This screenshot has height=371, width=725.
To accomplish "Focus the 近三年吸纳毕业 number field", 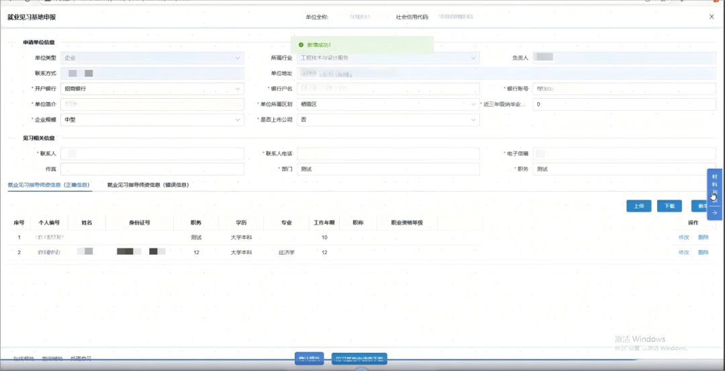I will [624, 104].
